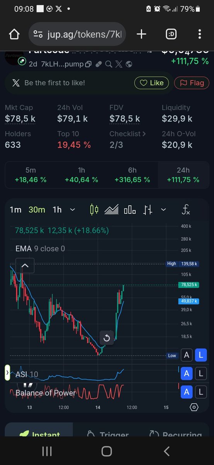Click the Low price marker label
The width and height of the screenshot is (214, 465).
tap(172, 355)
